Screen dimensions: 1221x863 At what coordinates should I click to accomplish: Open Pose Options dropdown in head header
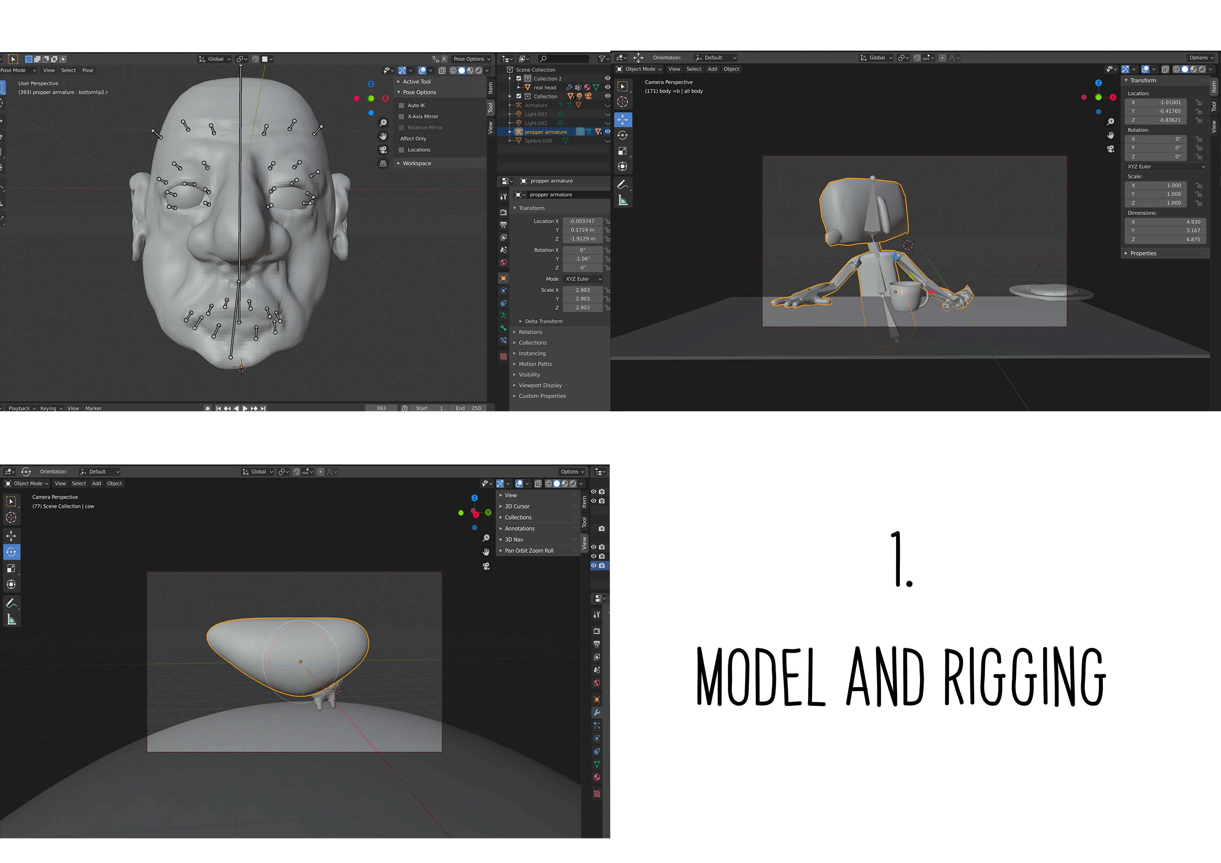(472, 59)
